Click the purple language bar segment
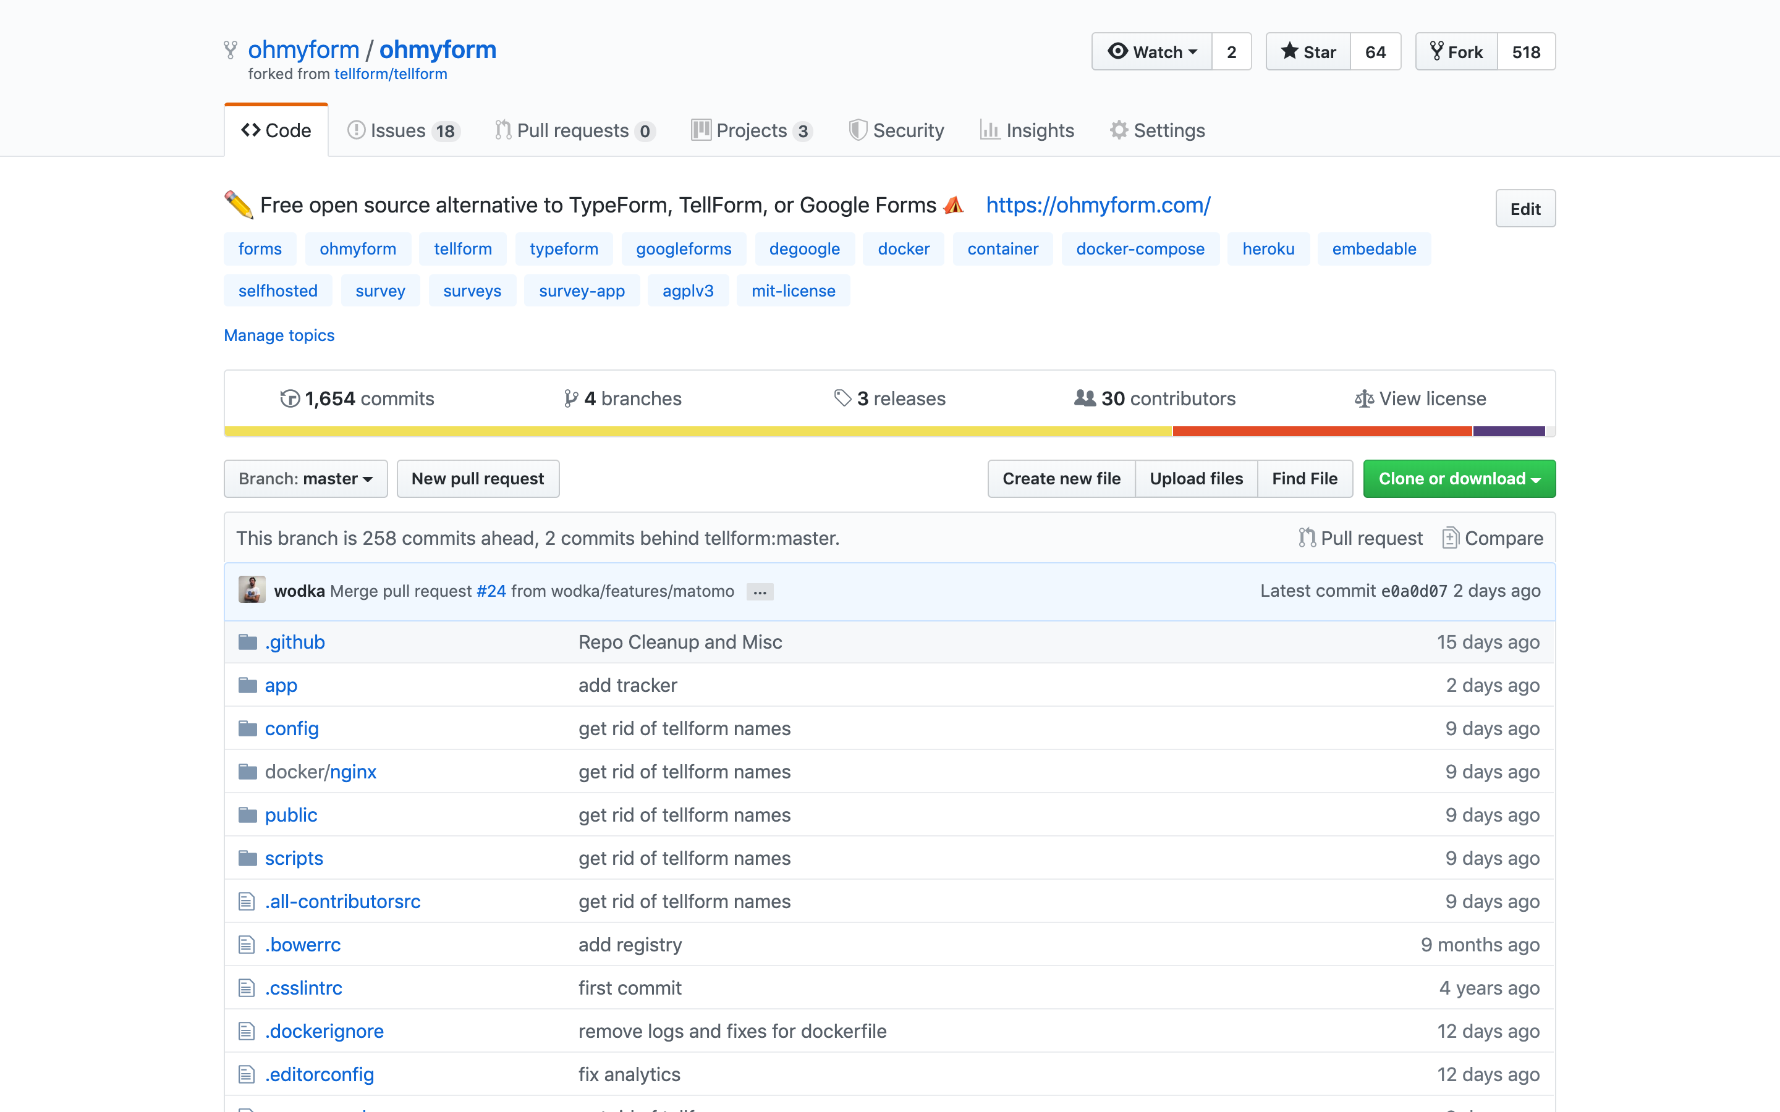 click(1509, 432)
